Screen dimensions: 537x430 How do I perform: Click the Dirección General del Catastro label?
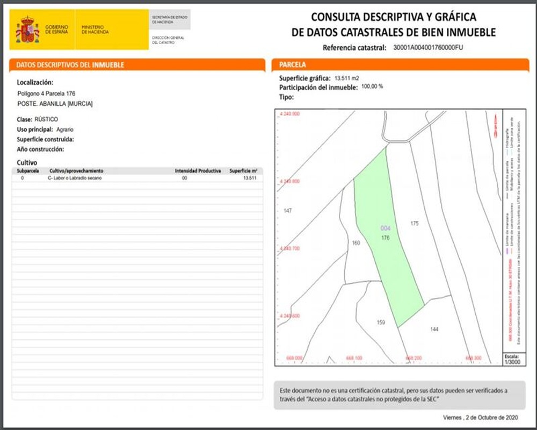(168, 40)
